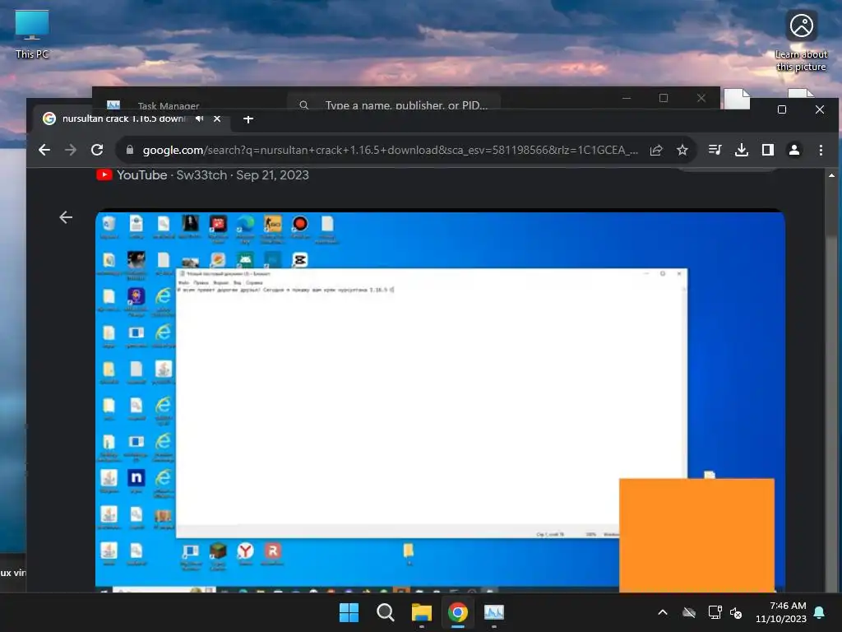Open This PC desktop icon
This screenshot has width=842, height=632.
(32, 35)
